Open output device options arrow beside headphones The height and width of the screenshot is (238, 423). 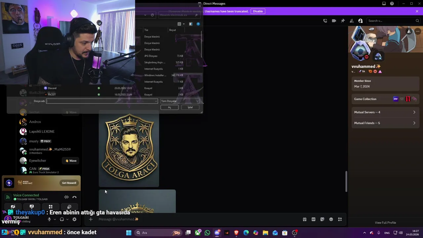click(67, 219)
